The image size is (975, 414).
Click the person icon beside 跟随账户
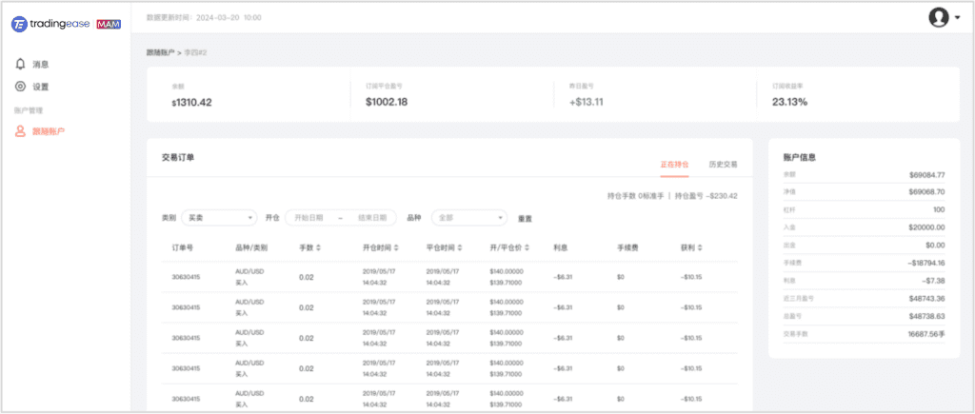[21, 131]
